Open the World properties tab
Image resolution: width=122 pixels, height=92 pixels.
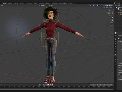115,49
